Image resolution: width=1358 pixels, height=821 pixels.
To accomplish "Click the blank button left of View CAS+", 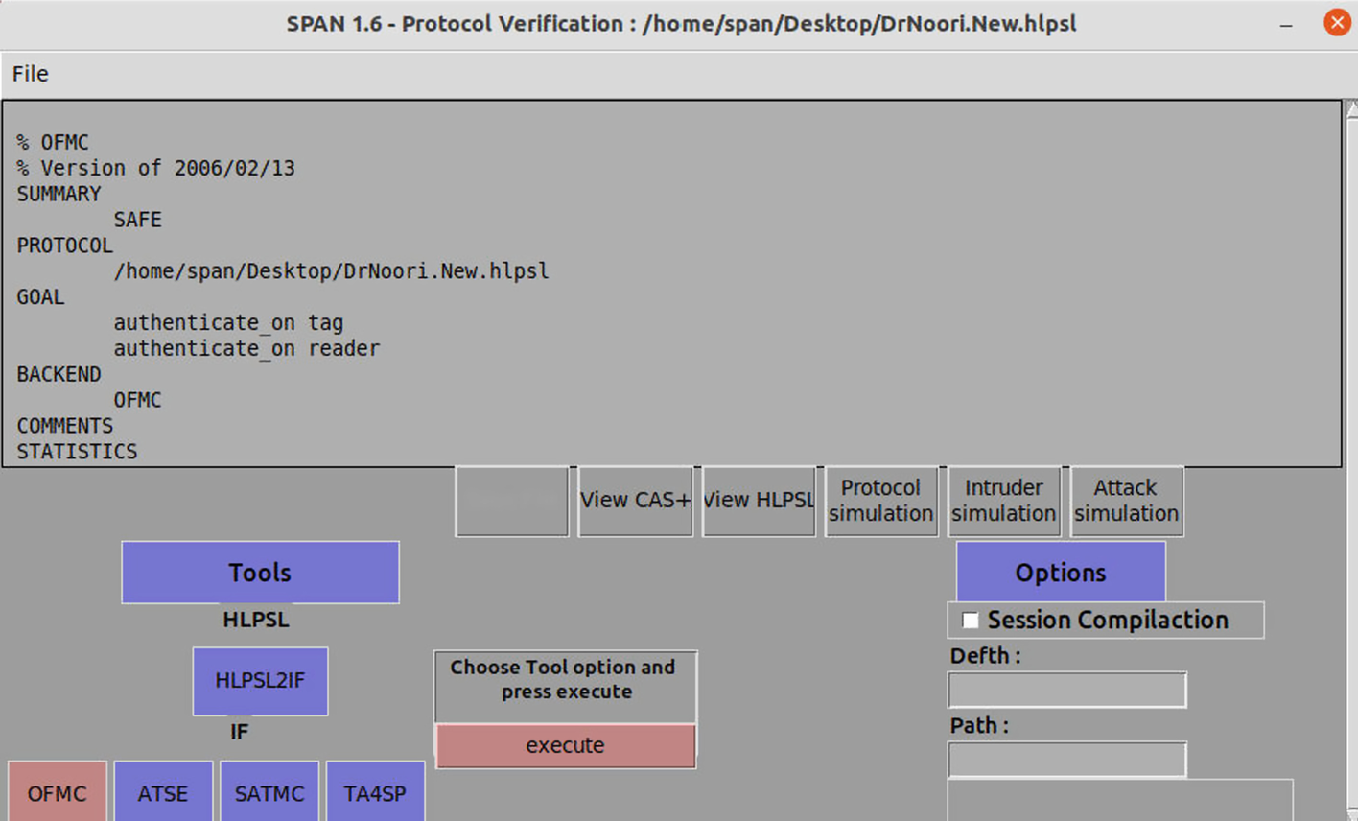I will tap(512, 501).
